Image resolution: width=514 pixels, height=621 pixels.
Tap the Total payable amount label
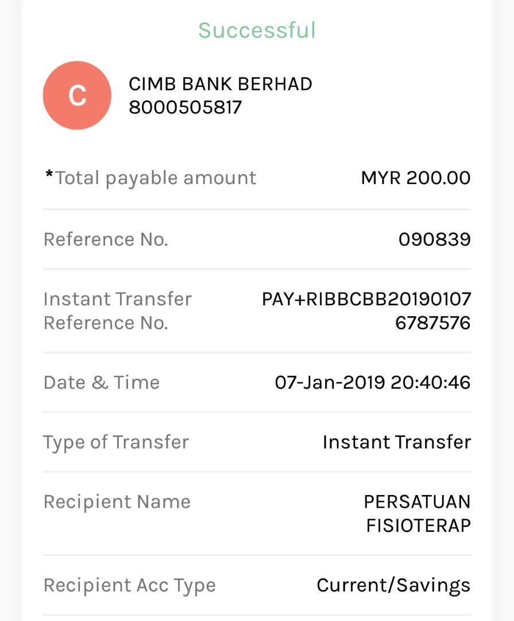(156, 178)
